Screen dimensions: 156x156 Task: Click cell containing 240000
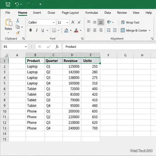[72, 128]
